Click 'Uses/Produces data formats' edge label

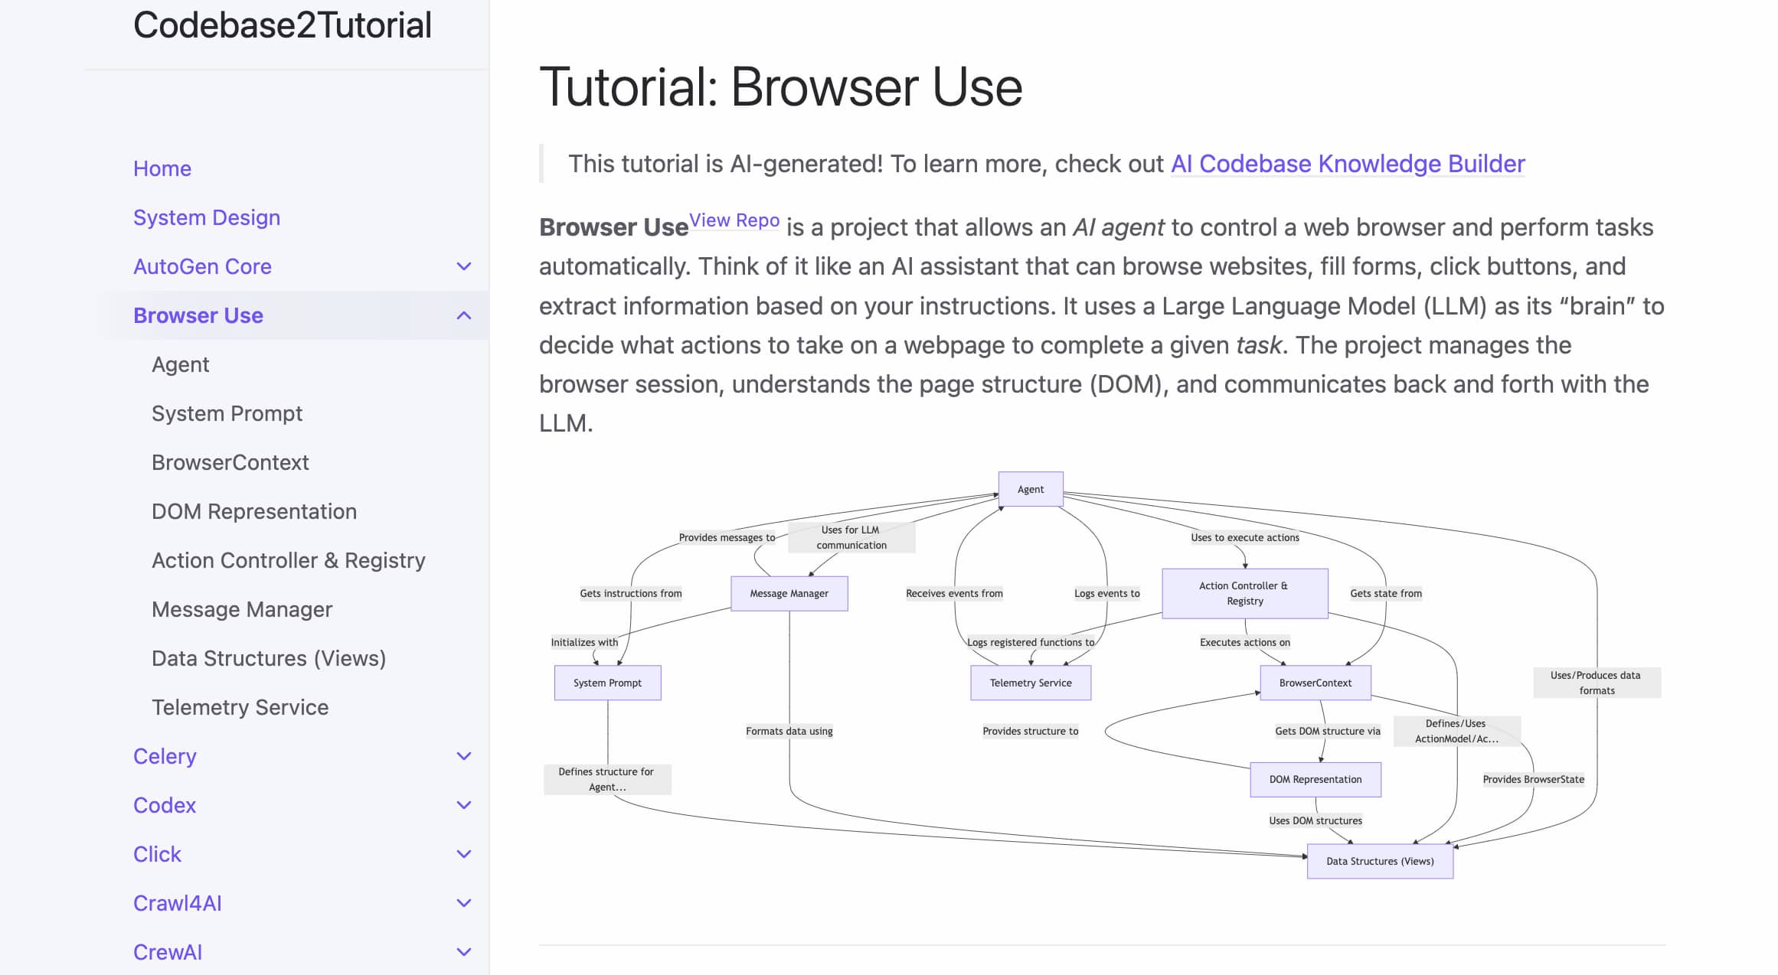(x=1597, y=683)
